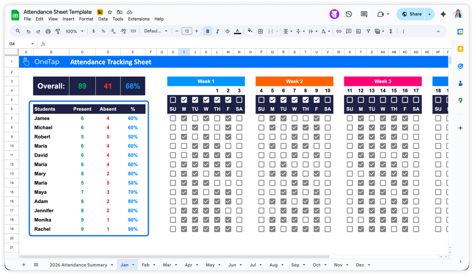This screenshot has width=474, height=275.
Task: Open the comments panel icon
Action: point(364,14)
